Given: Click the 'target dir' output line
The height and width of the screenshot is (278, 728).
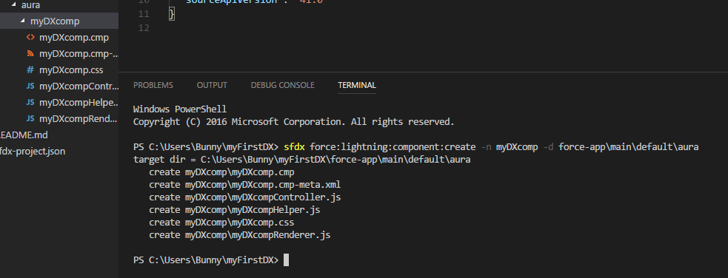Looking at the screenshot, I should (301, 160).
